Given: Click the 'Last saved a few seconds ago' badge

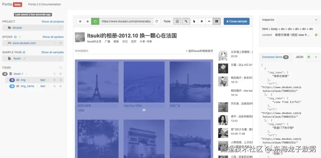Looking at the screenshot, I should (33, 15).
